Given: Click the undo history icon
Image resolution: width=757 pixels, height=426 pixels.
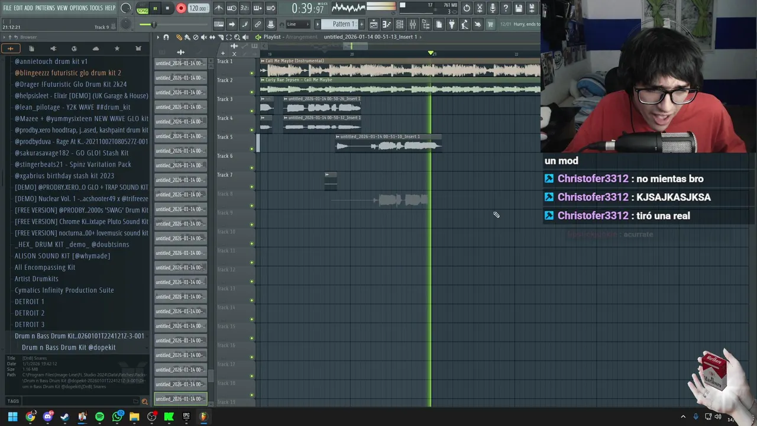Looking at the screenshot, I should 467,8.
